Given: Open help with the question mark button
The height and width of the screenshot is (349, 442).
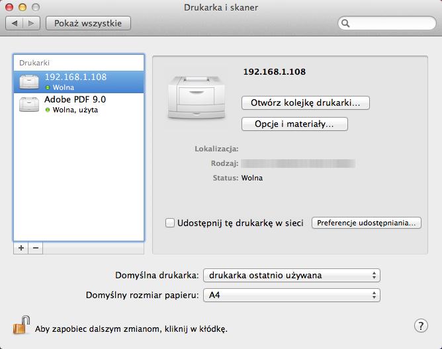Looking at the screenshot, I should tap(421, 326).
